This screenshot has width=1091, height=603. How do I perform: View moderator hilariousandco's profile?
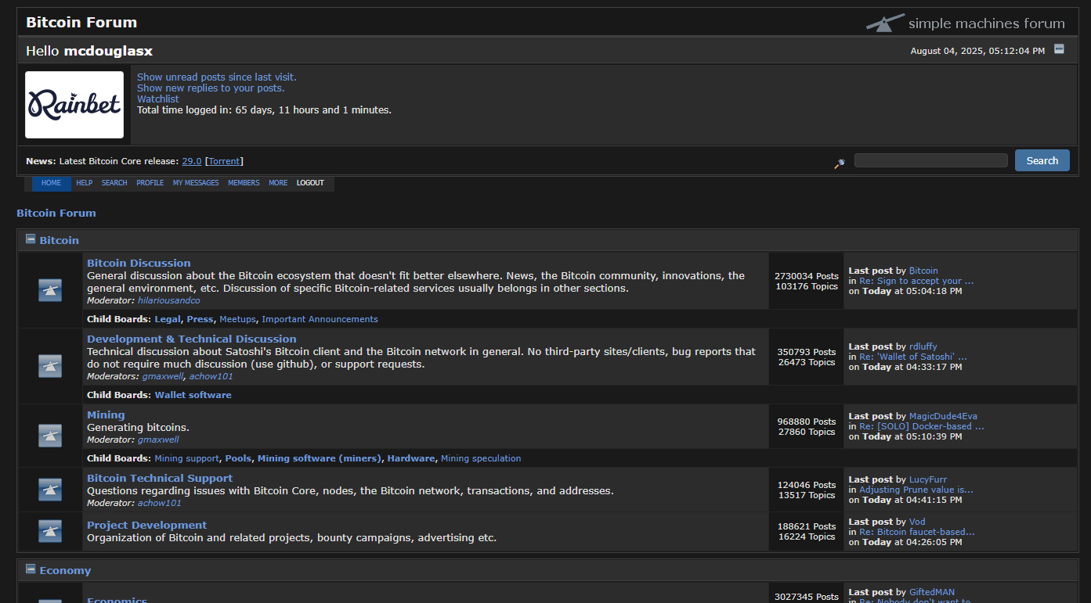[169, 300]
